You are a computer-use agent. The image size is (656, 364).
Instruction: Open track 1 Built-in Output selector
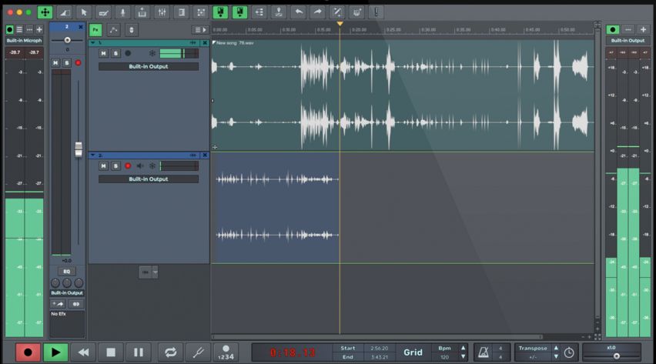pyautogui.click(x=149, y=66)
